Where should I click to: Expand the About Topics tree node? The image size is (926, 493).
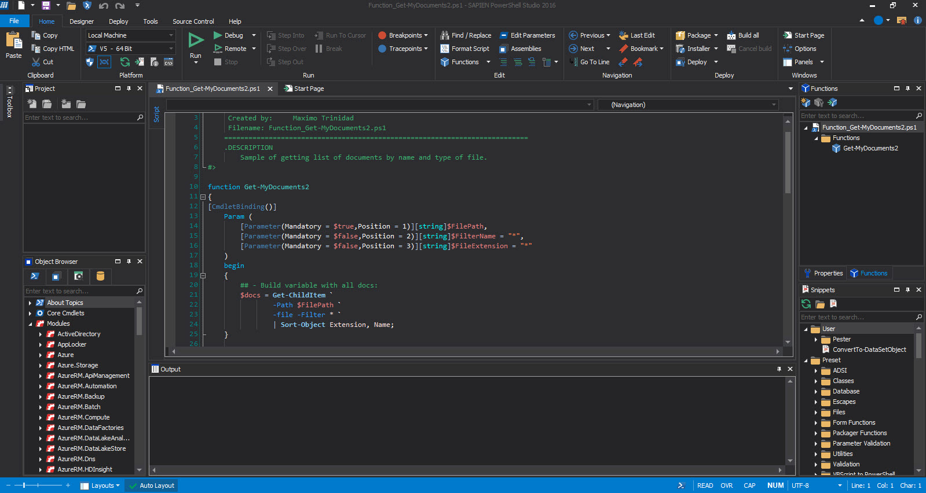click(x=30, y=303)
